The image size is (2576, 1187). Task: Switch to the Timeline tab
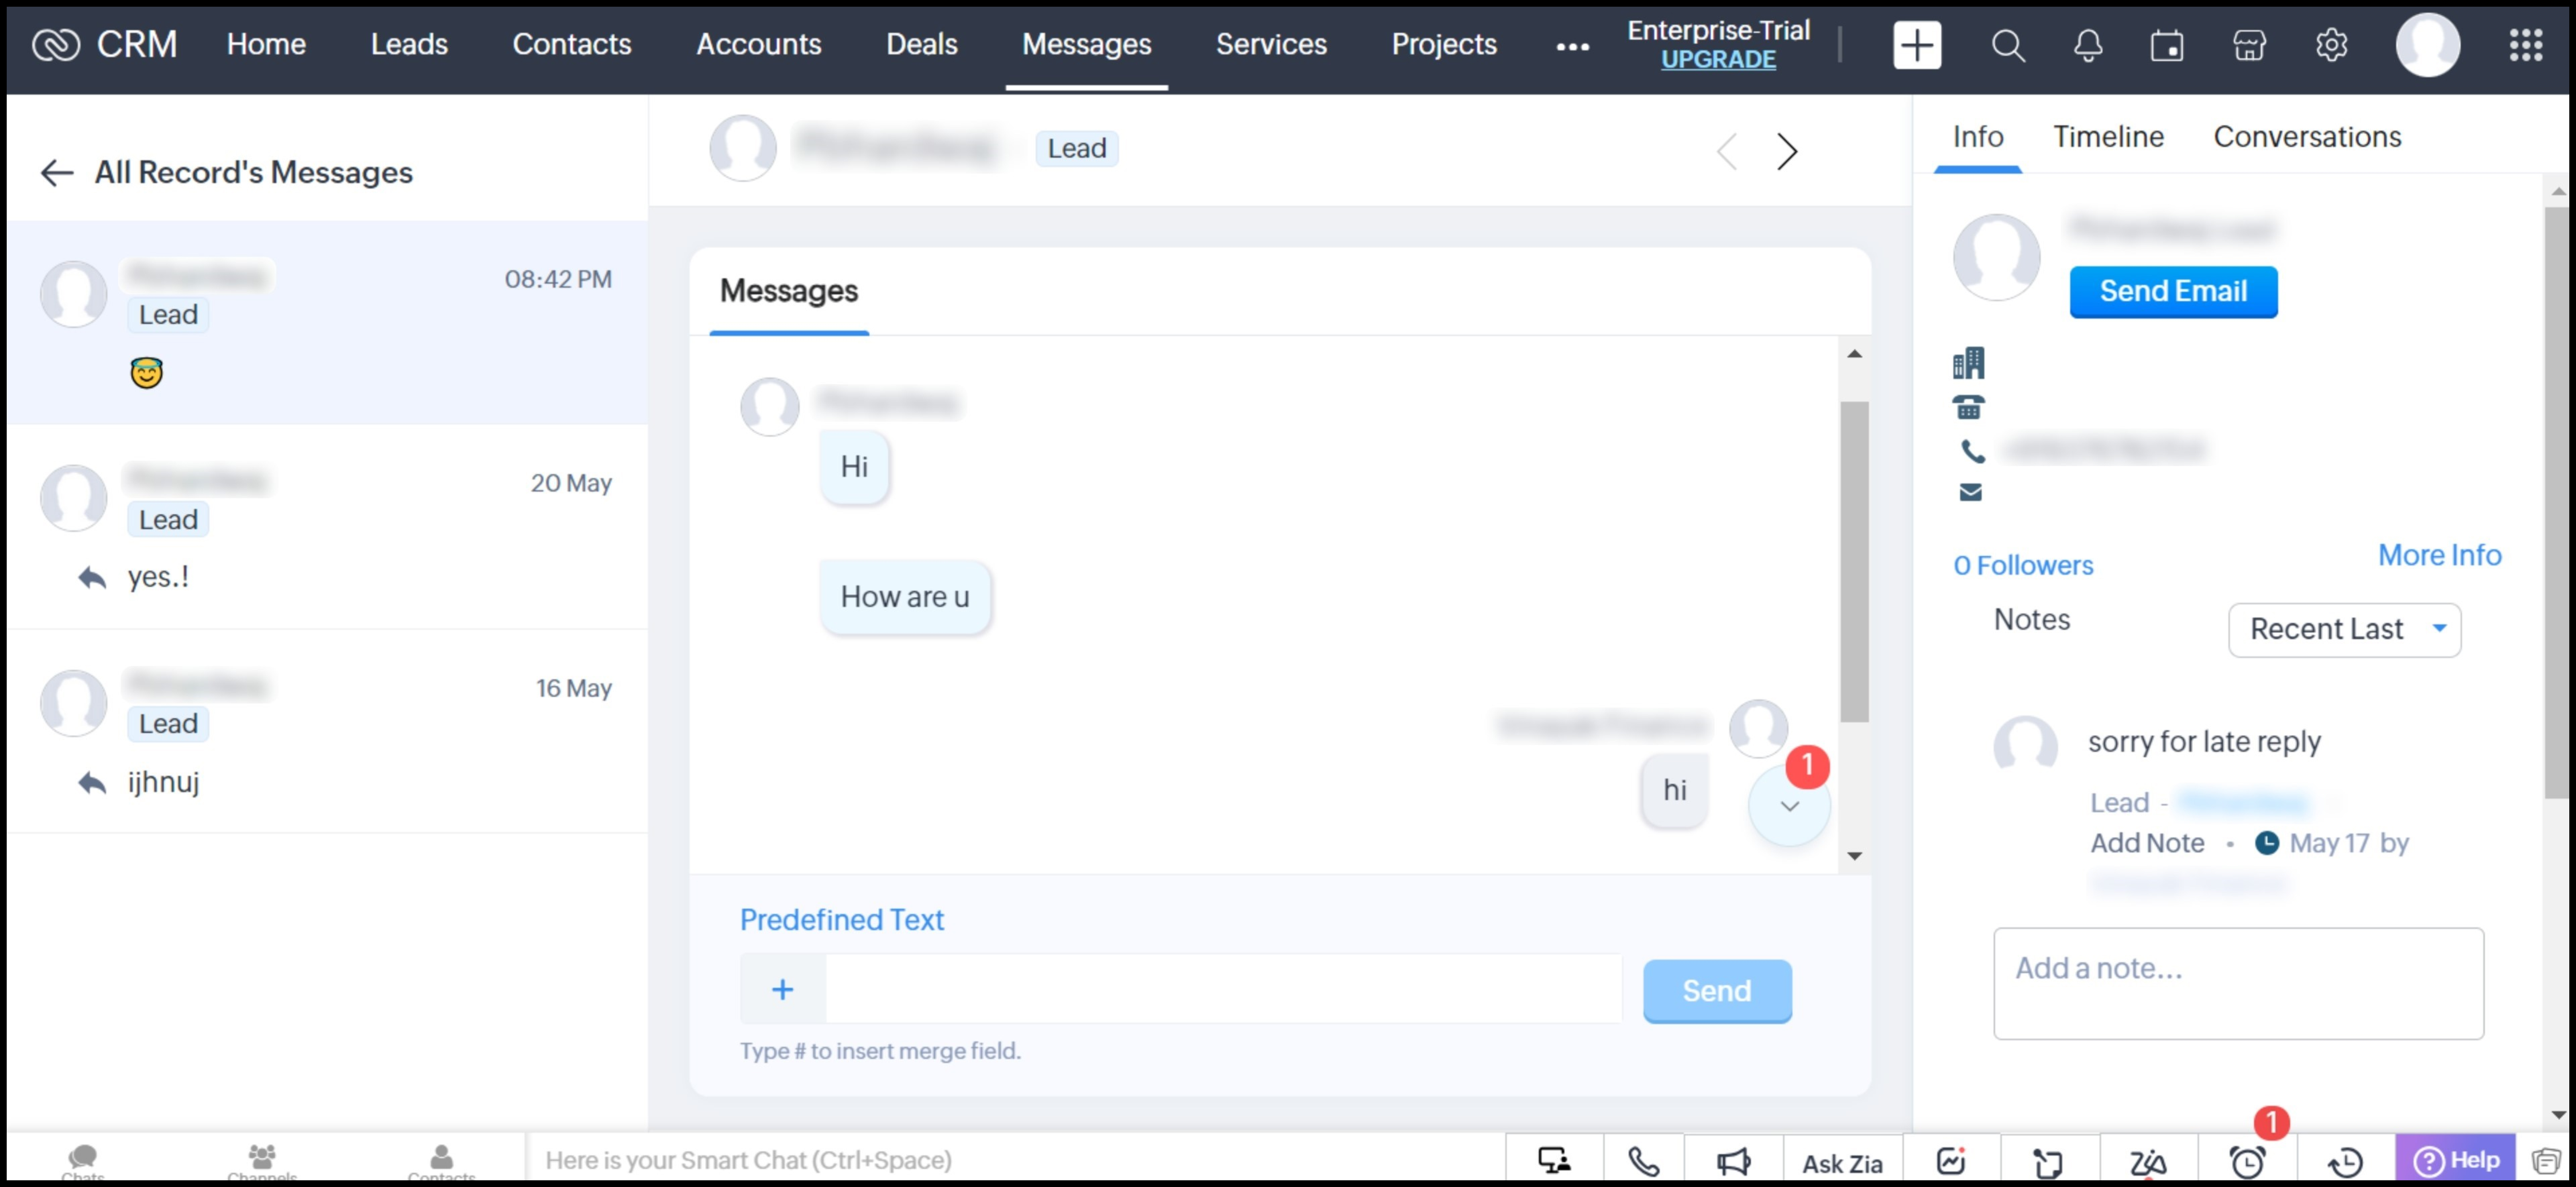(2108, 137)
